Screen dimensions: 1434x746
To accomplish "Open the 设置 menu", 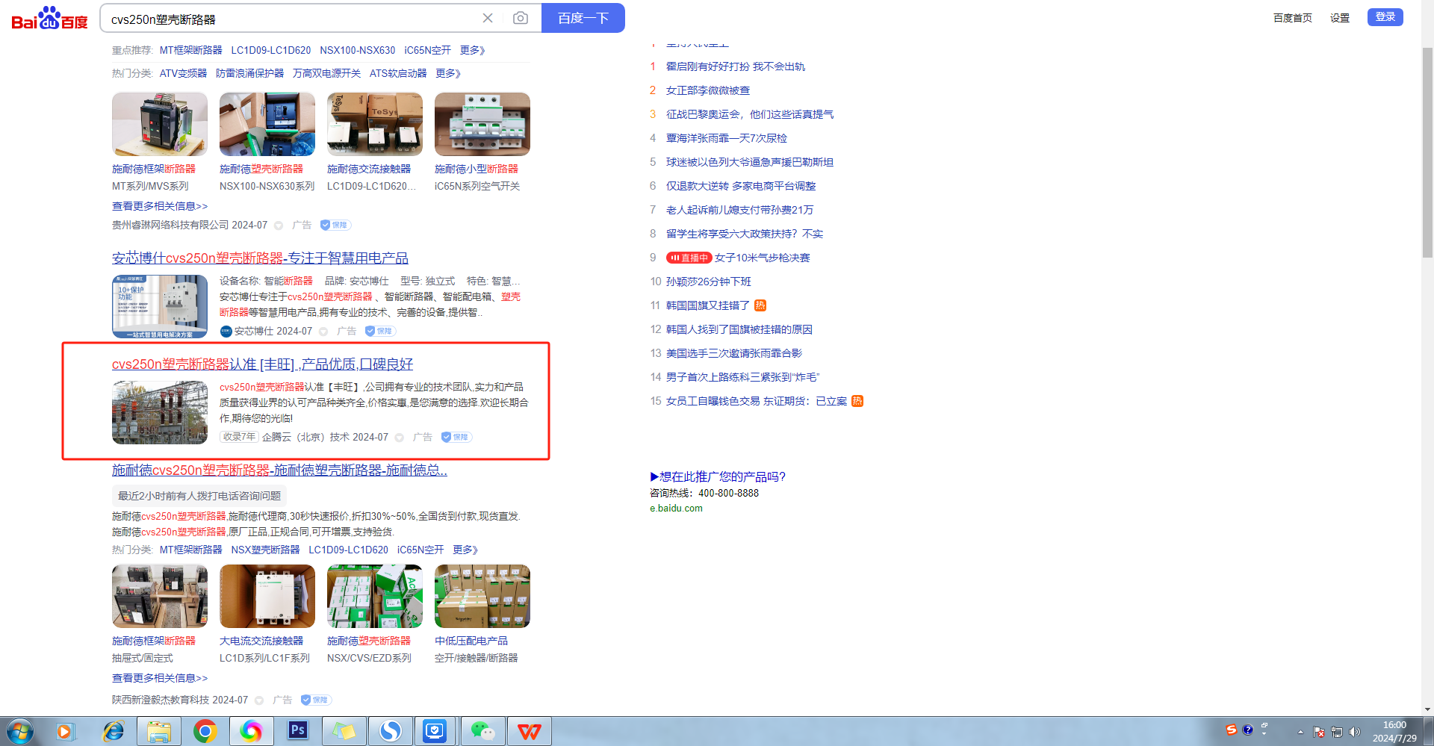I will 1340,18.
